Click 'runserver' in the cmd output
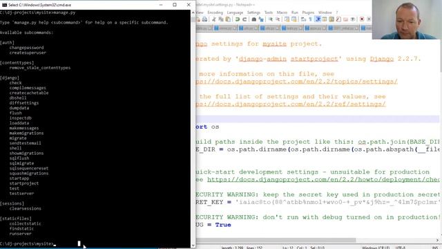 tap(20, 234)
